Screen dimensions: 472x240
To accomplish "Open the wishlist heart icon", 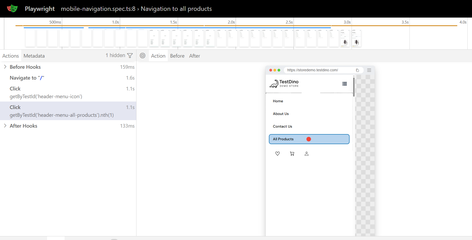I will (277, 154).
